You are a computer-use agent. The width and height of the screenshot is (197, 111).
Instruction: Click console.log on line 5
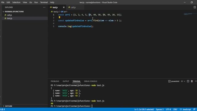(64, 26)
